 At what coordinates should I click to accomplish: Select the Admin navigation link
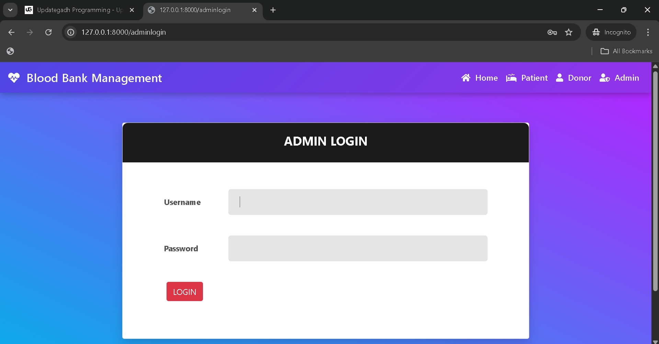619,78
